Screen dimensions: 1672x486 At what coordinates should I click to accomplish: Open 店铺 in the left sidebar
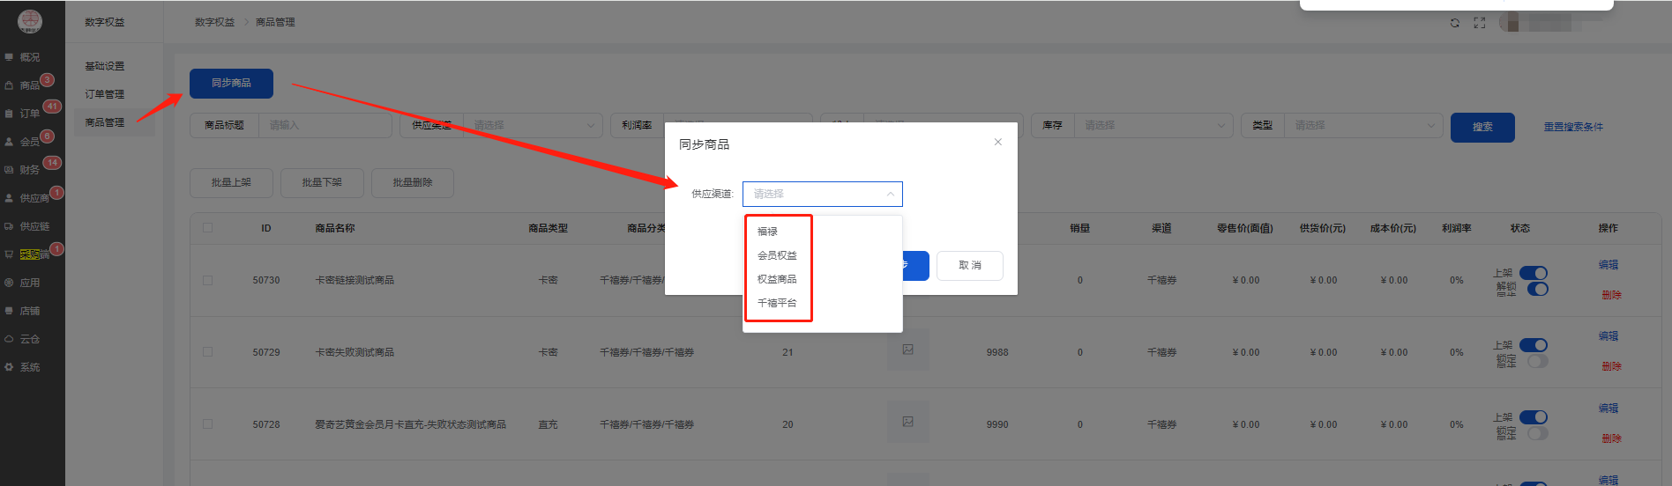(x=29, y=311)
